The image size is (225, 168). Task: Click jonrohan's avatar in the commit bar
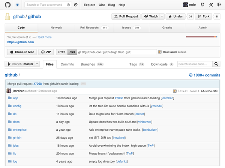[9, 91]
